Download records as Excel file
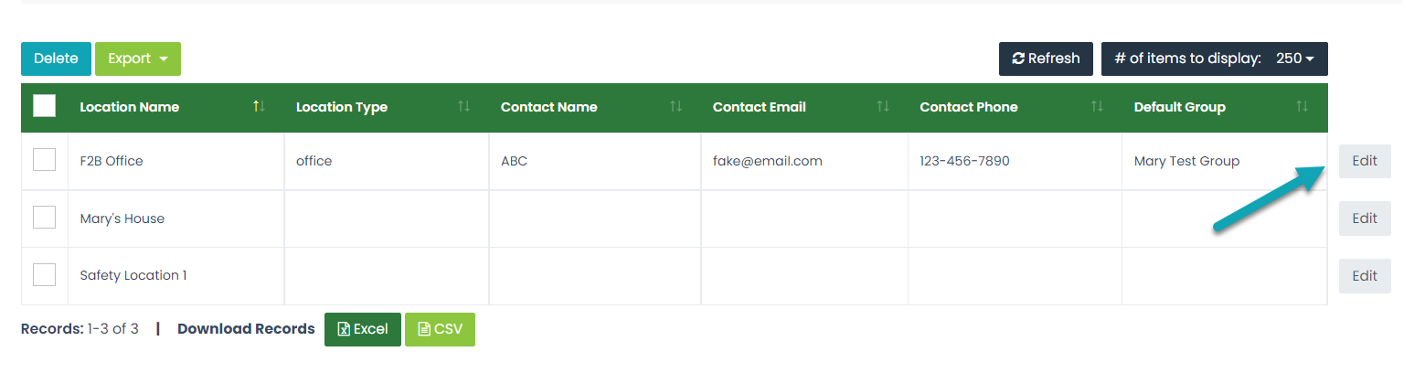Viewport: 1425px width, 373px height. tap(363, 329)
